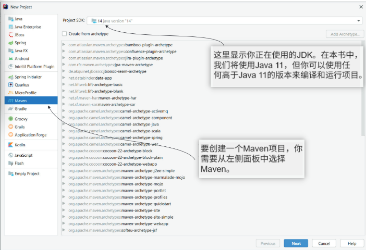Enable Create from archetype checkbox
This screenshot has height=250, width=366.
click(x=65, y=34)
